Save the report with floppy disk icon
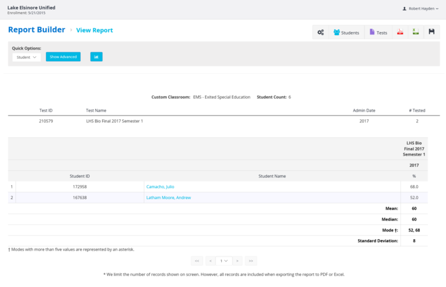This screenshot has width=446, height=287. (431, 33)
